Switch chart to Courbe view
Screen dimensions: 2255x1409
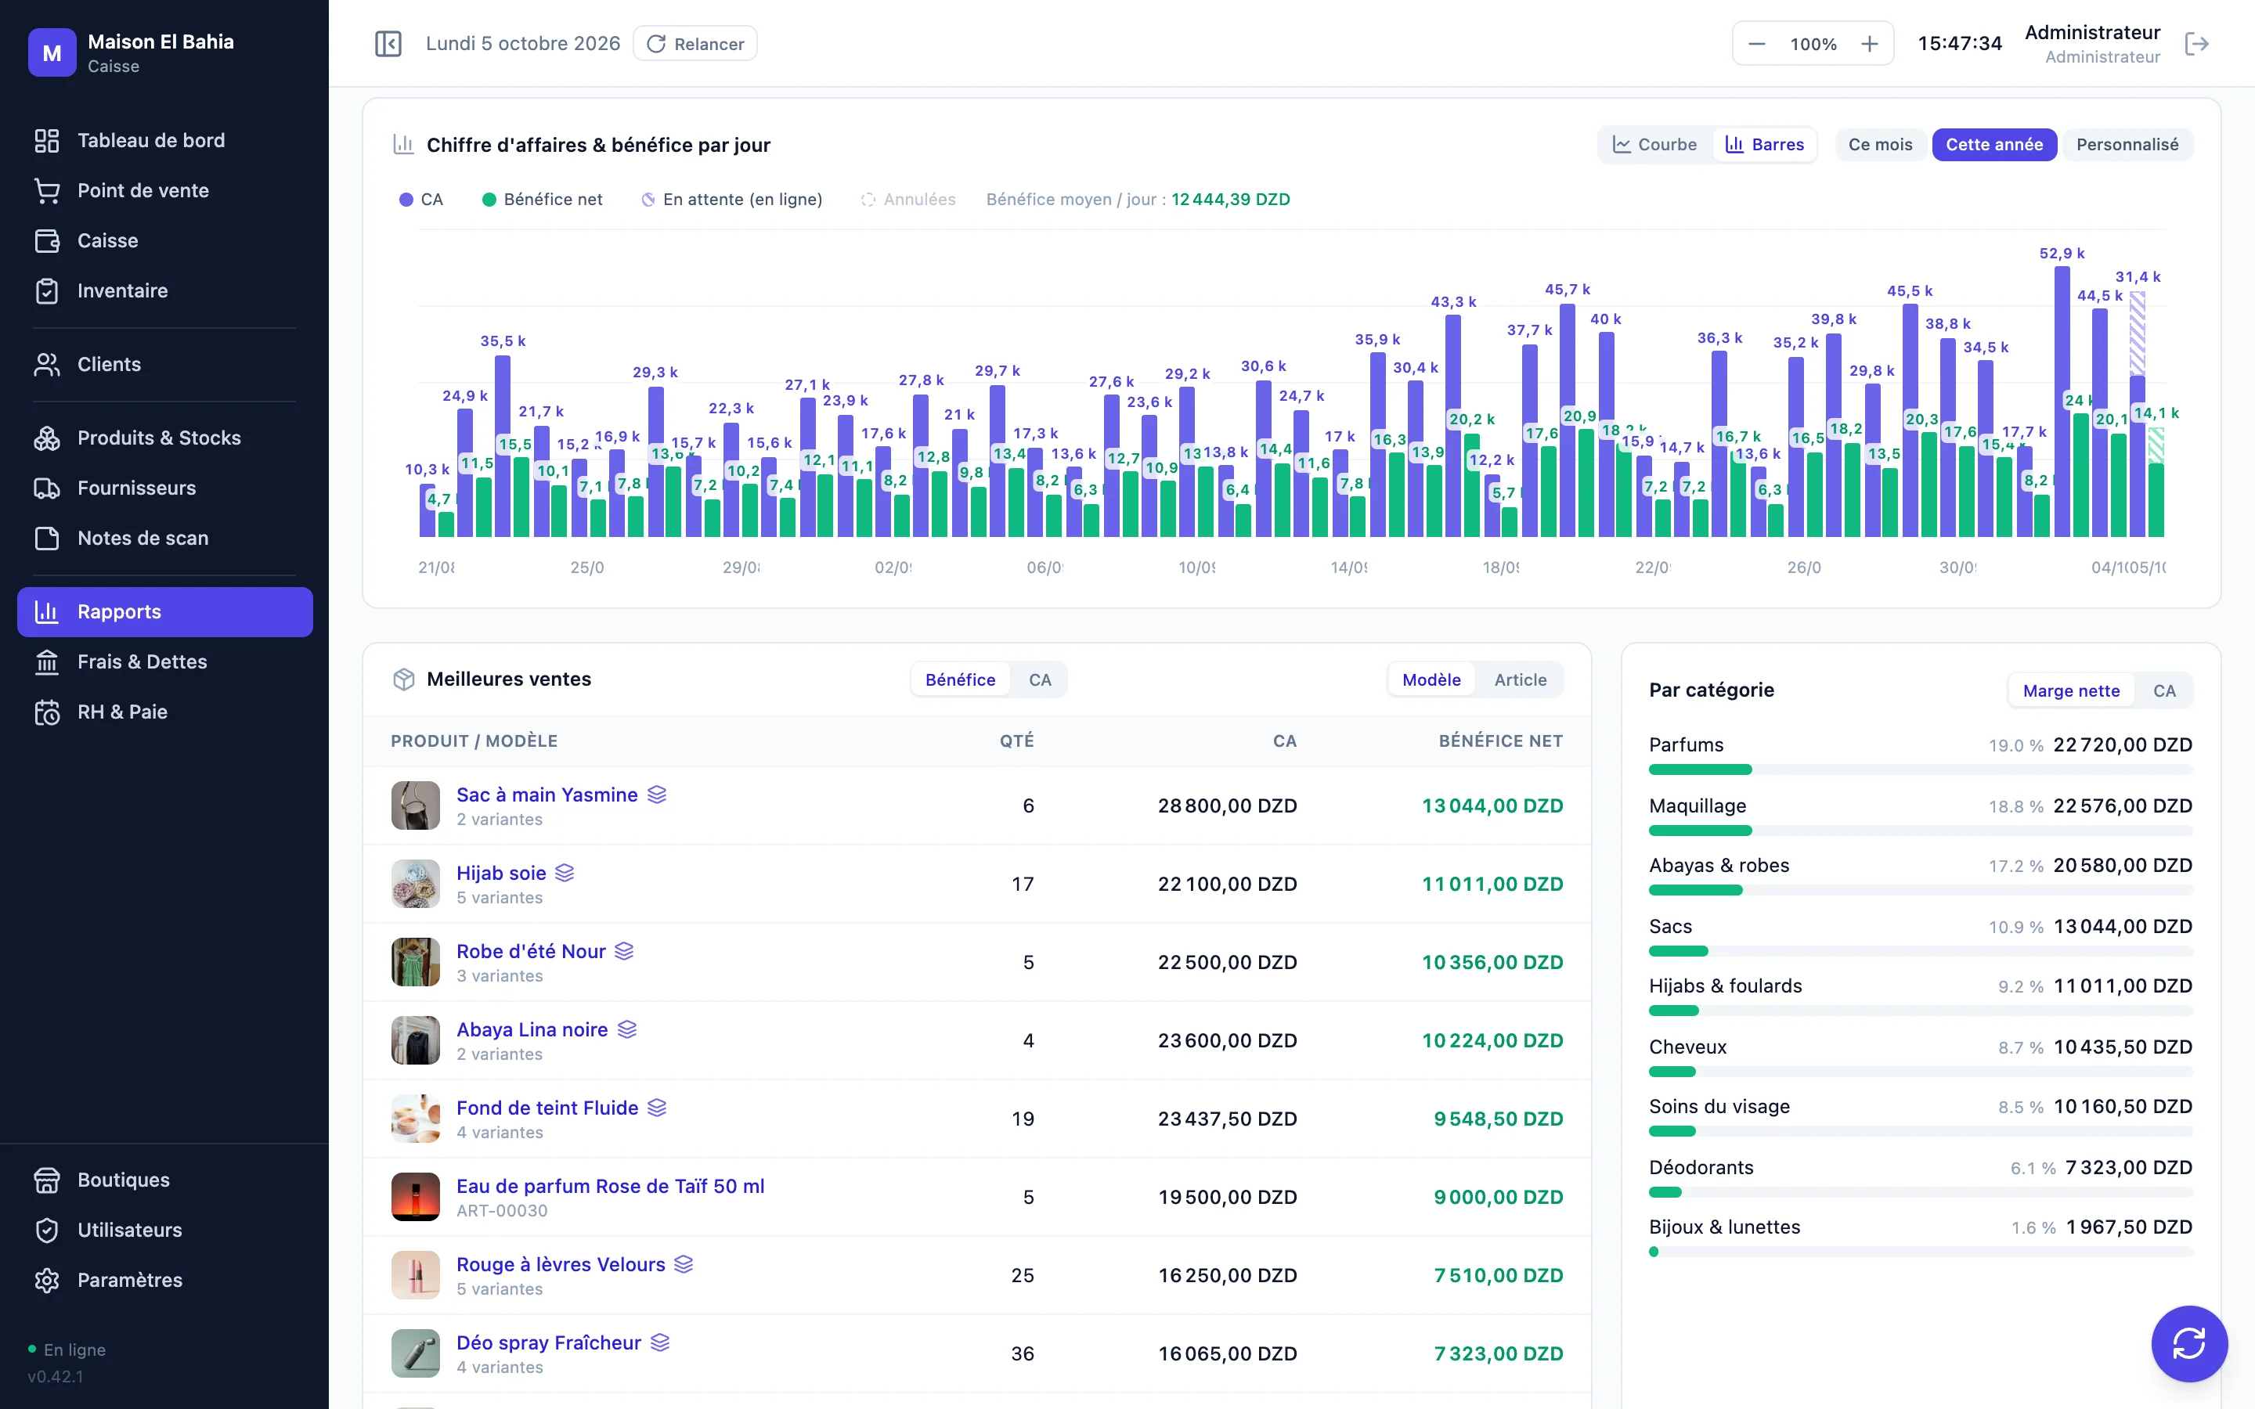tap(1655, 146)
